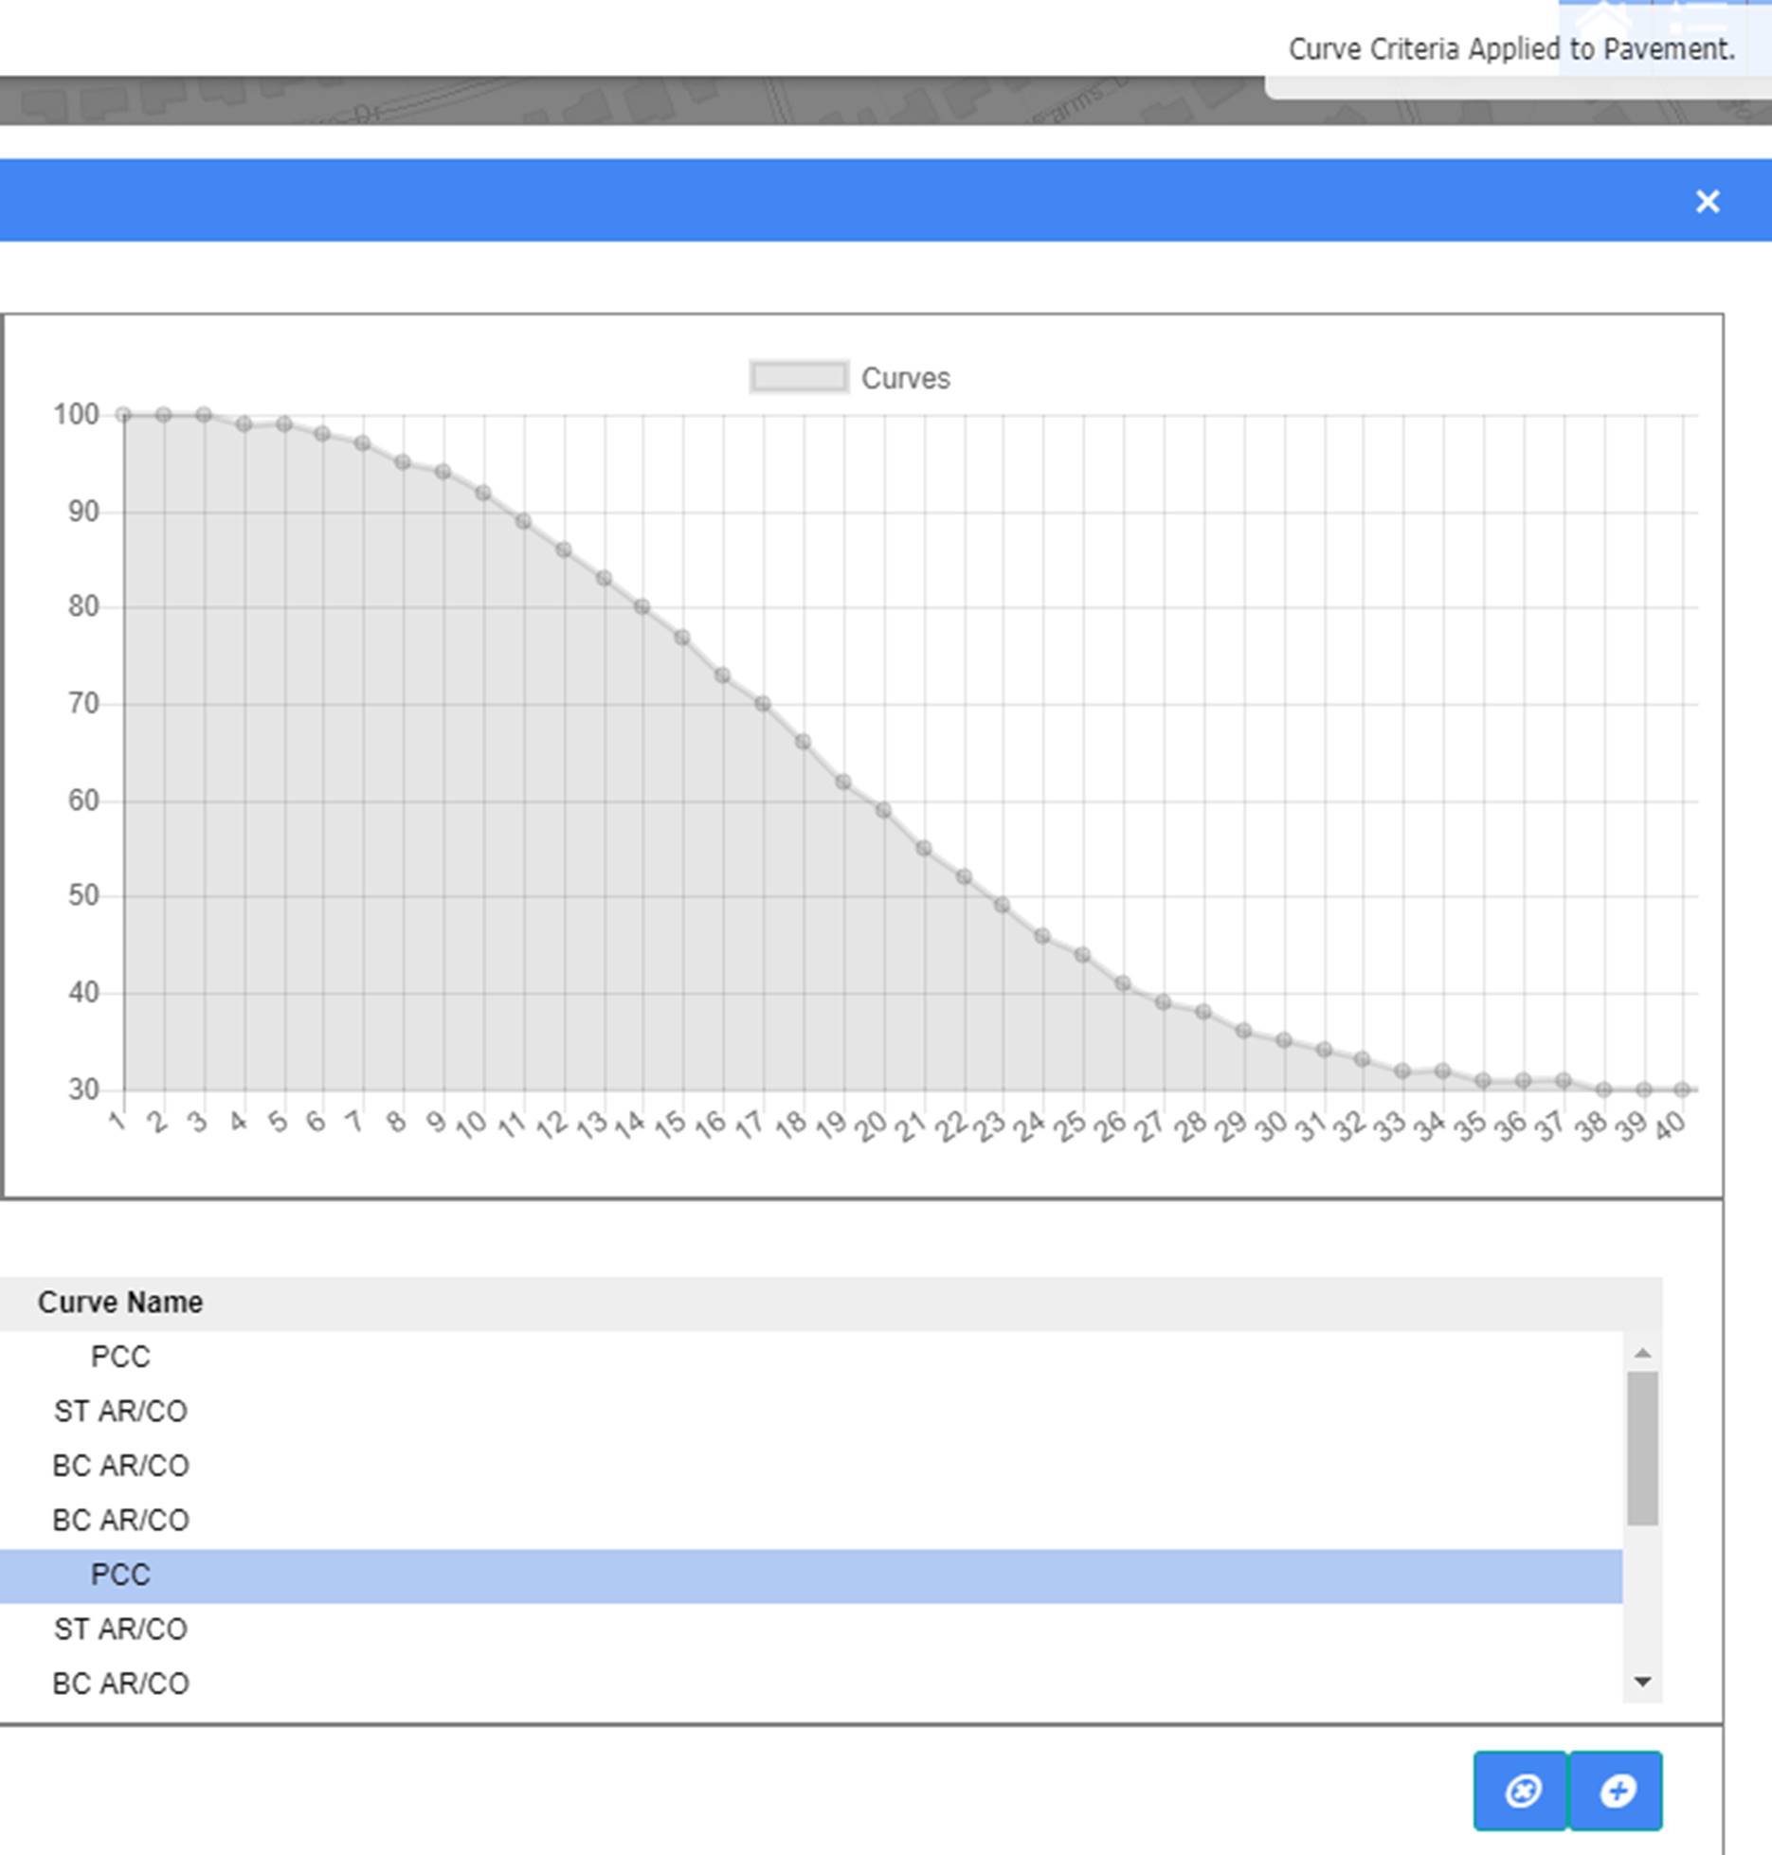This screenshot has width=1772, height=1855.
Task: Click the curve list scroll down arrow
Action: pyautogui.click(x=1642, y=1682)
